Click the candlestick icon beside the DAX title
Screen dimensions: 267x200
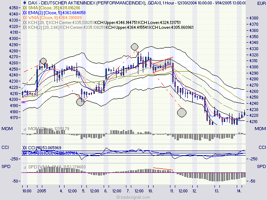coord(24,3)
